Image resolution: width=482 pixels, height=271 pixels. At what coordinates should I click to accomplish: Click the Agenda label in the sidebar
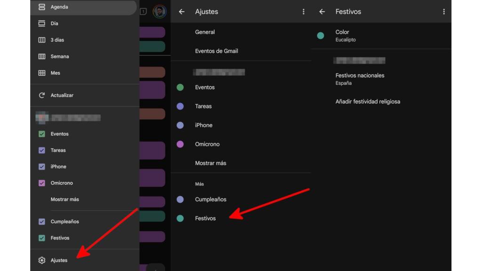(x=59, y=7)
